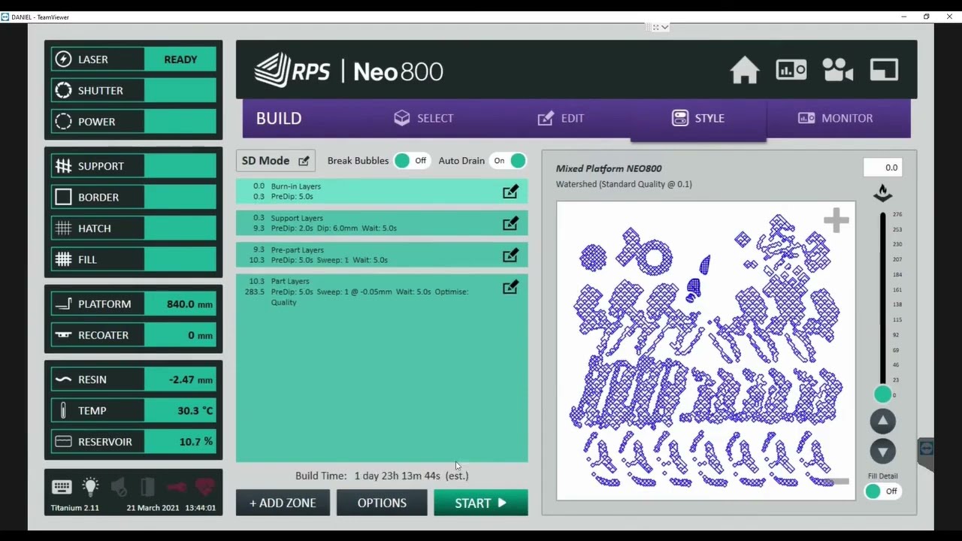Click the Reservoir icon
Image resolution: width=962 pixels, height=541 pixels.
[x=64, y=442]
